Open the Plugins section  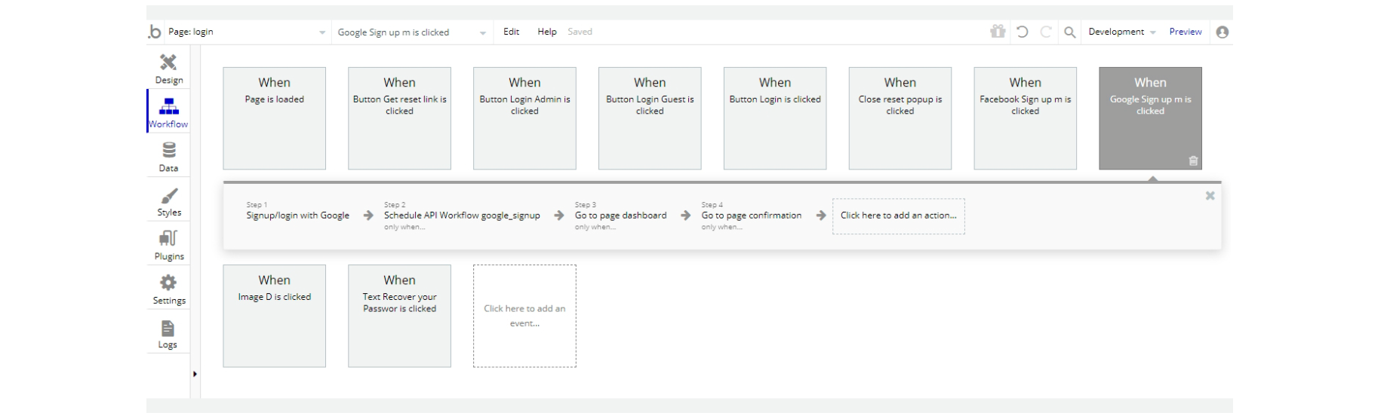[x=168, y=245]
